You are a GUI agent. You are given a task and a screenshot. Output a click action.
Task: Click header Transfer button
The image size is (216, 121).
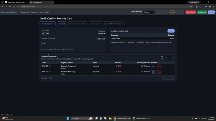pyautogui.click(x=211, y=12)
